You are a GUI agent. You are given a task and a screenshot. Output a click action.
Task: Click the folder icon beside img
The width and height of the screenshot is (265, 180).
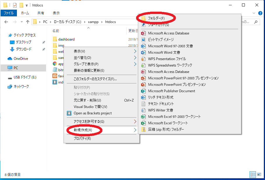click(x=55, y=45)
